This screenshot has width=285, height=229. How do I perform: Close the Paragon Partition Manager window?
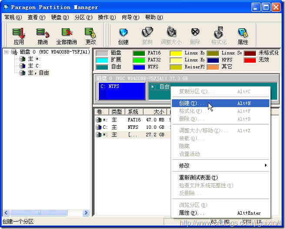pos(276,7)
